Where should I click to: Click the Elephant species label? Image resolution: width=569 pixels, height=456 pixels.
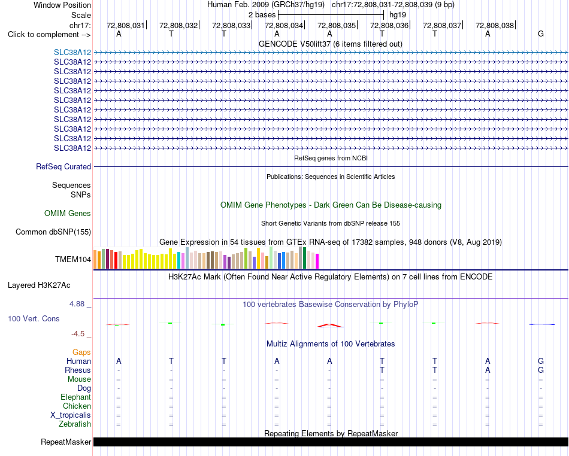[76, 397]
